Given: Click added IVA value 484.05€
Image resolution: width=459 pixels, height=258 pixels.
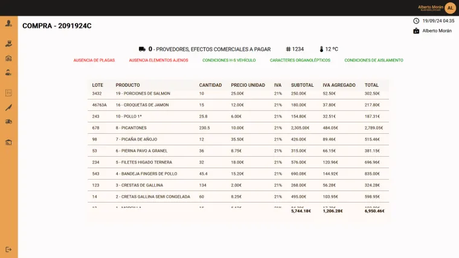Looking at the screenshot, I should [x=330, y=128].
